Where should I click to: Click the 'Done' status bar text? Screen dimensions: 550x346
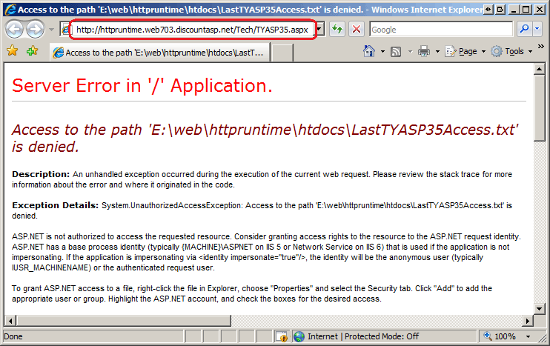tap(13, 336)
